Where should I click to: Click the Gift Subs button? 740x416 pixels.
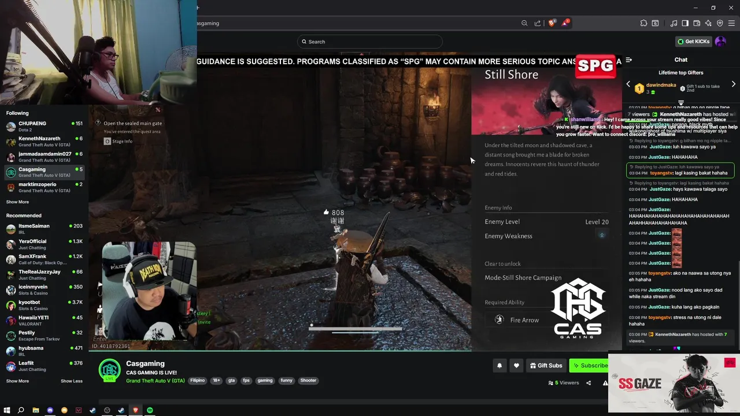(x=546, y=365)
